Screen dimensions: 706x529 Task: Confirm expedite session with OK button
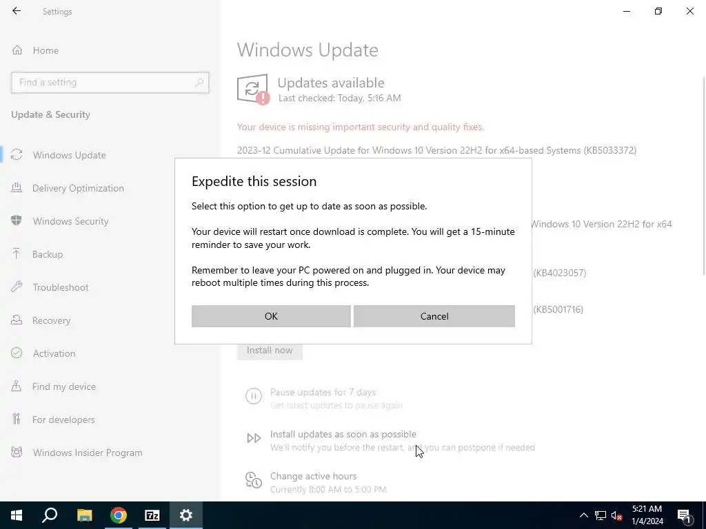(271, 316)
